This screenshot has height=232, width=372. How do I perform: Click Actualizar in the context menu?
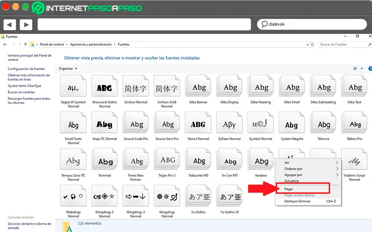coord(292,181)
